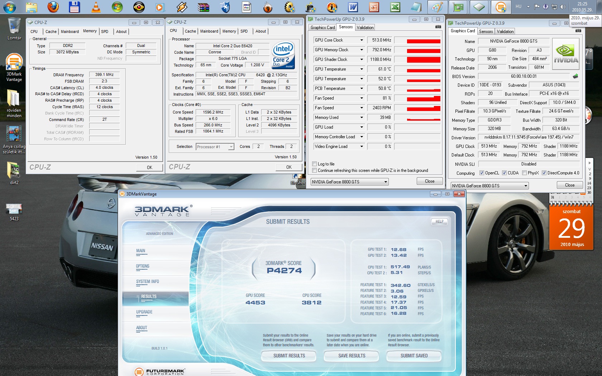Open Mainboard tab in CPU-Z processor window

209,31
